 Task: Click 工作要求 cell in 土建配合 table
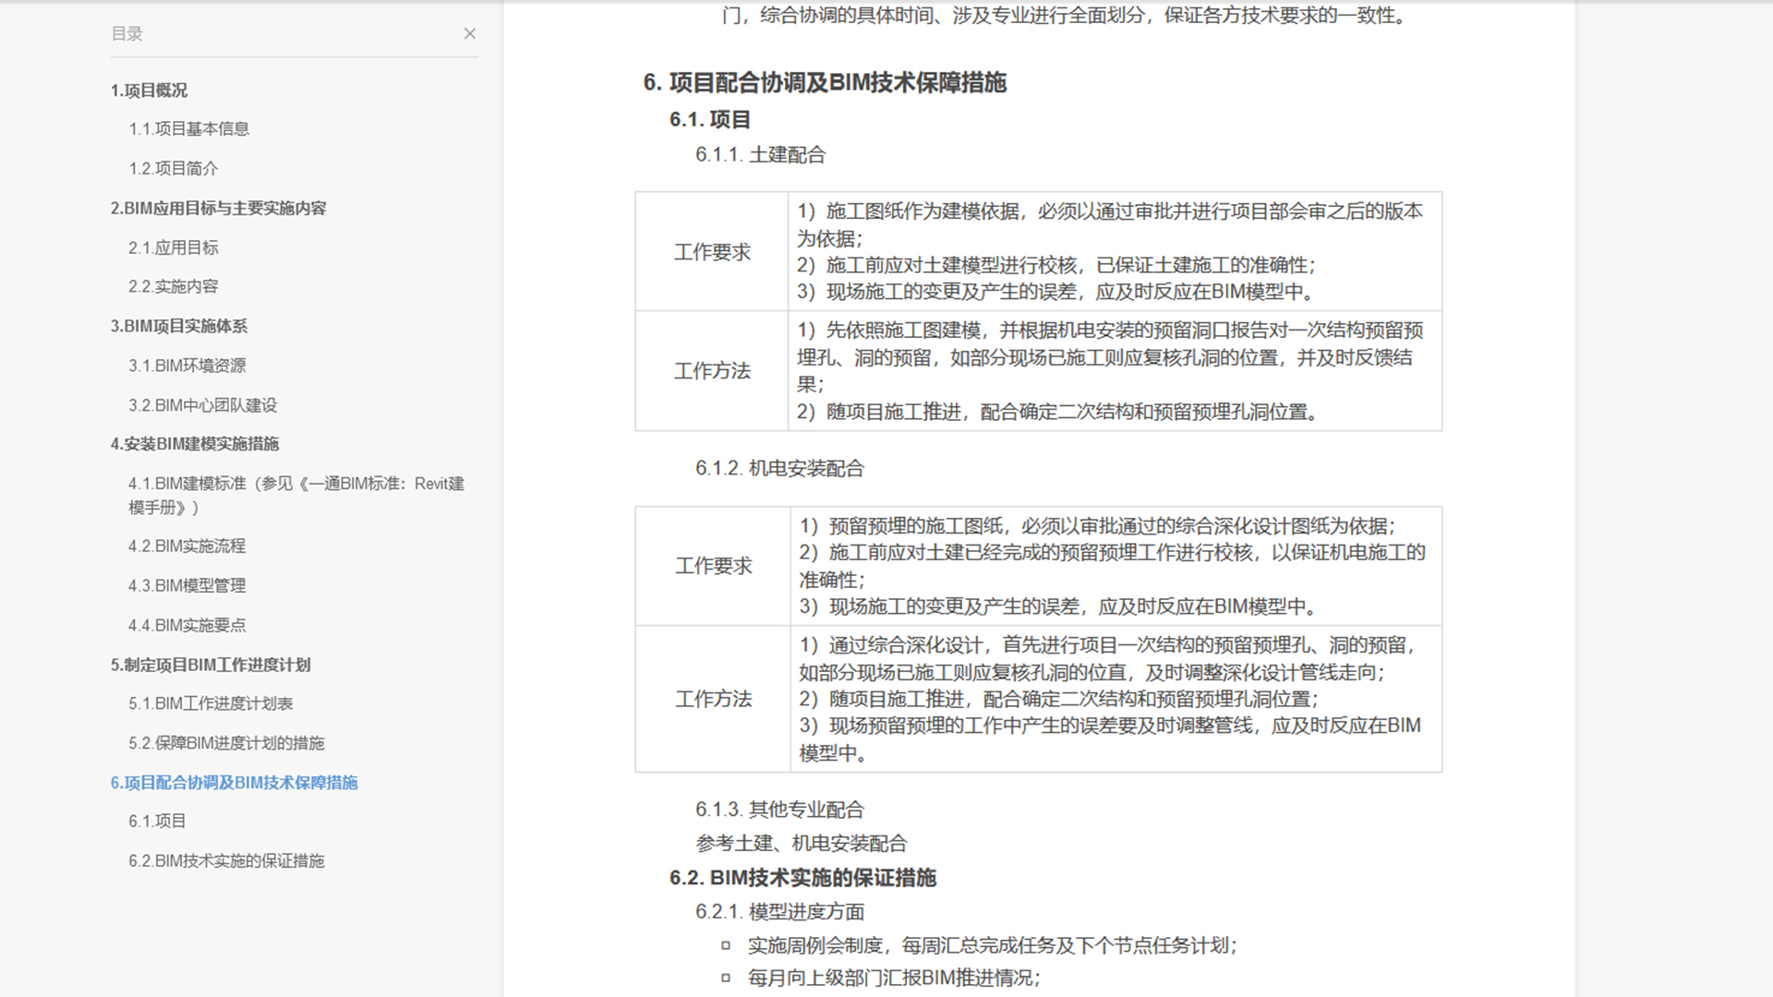pos(712,252)
